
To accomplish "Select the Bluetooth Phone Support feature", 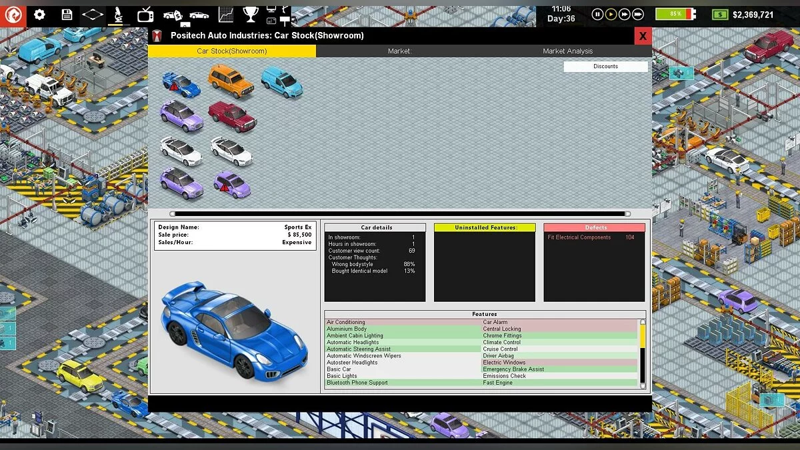I will click(x=403, y=383).
